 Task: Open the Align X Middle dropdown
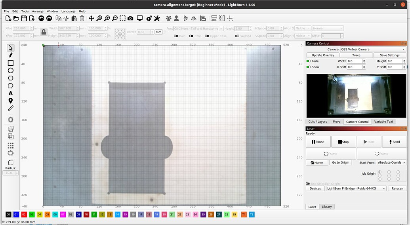[x=303, y=28]
